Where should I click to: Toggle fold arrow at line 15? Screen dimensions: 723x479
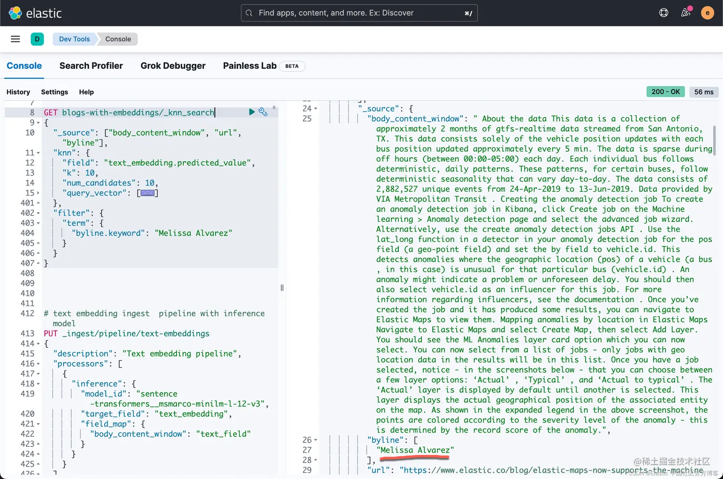[38, 193]
